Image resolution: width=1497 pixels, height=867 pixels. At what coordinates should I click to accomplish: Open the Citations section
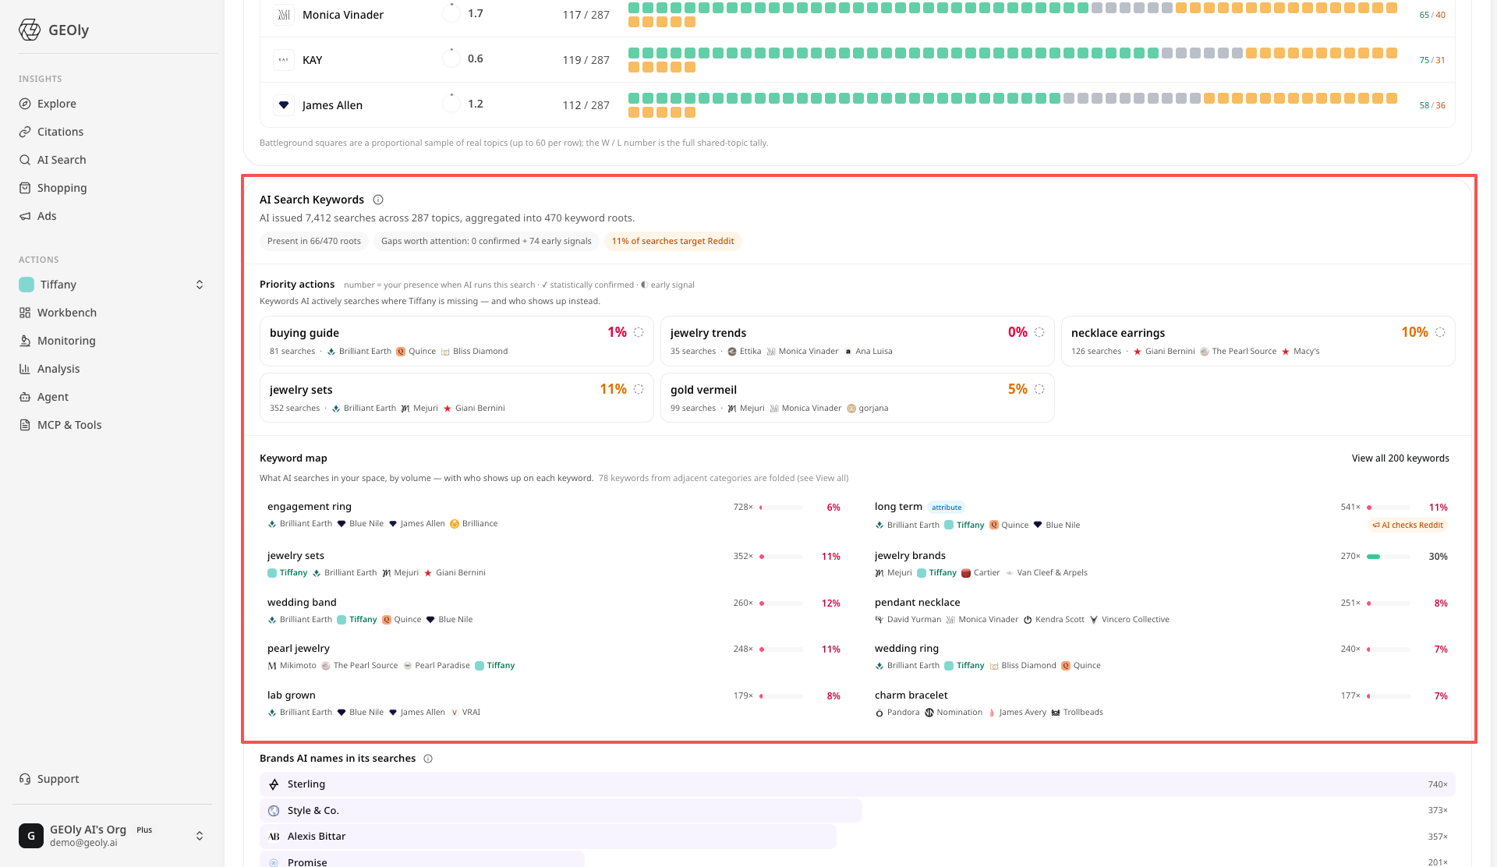pos(60,132)
